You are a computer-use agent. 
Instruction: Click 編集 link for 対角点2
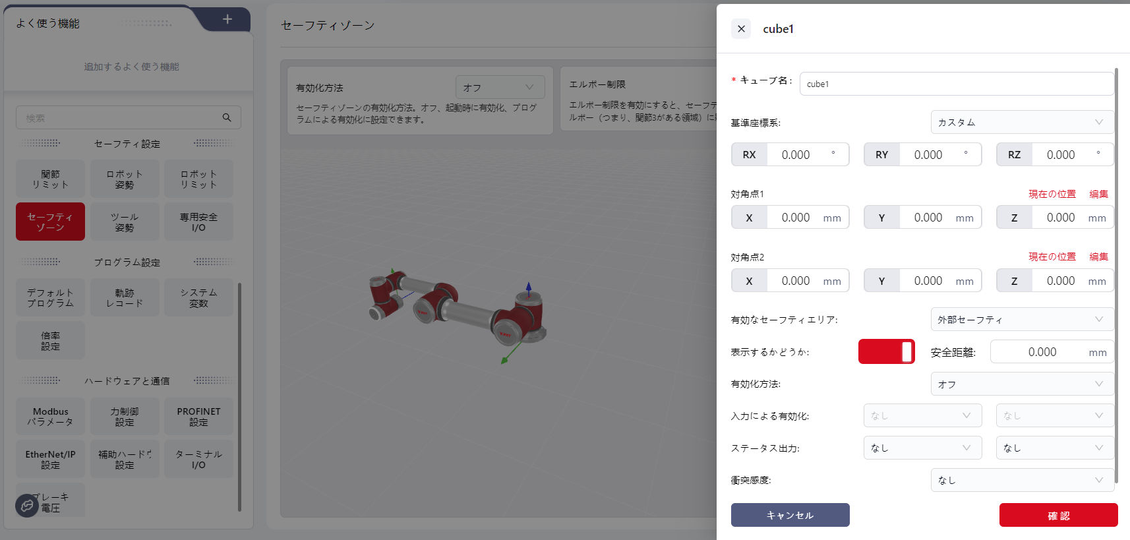click(1098, 256)
